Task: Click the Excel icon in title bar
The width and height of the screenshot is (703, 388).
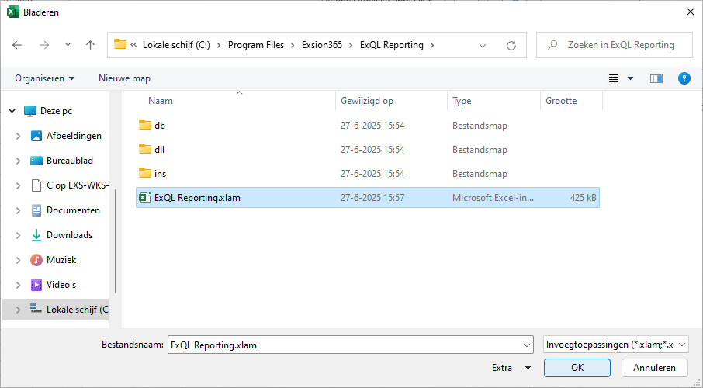Action: (13, 12)
